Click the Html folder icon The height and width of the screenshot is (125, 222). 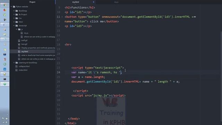click(17, 22)
